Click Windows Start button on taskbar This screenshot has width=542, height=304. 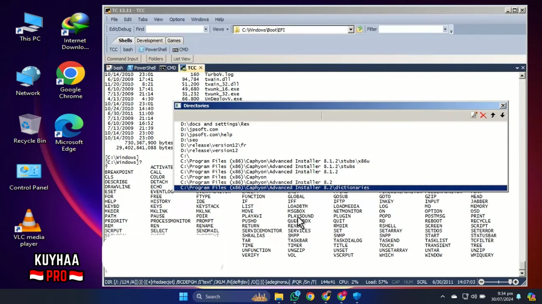[x=183, y=296]
